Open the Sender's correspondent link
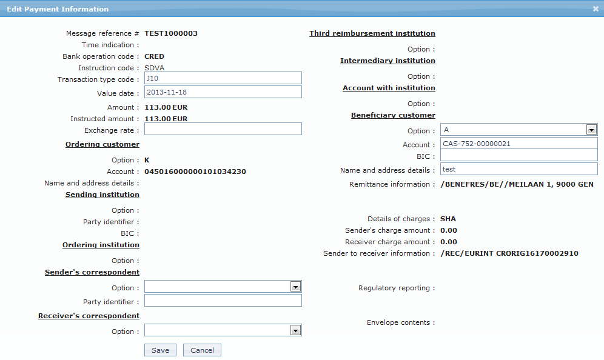Viewport: 604px width, 360px height. pyautogui.click(x=92, y=272)
